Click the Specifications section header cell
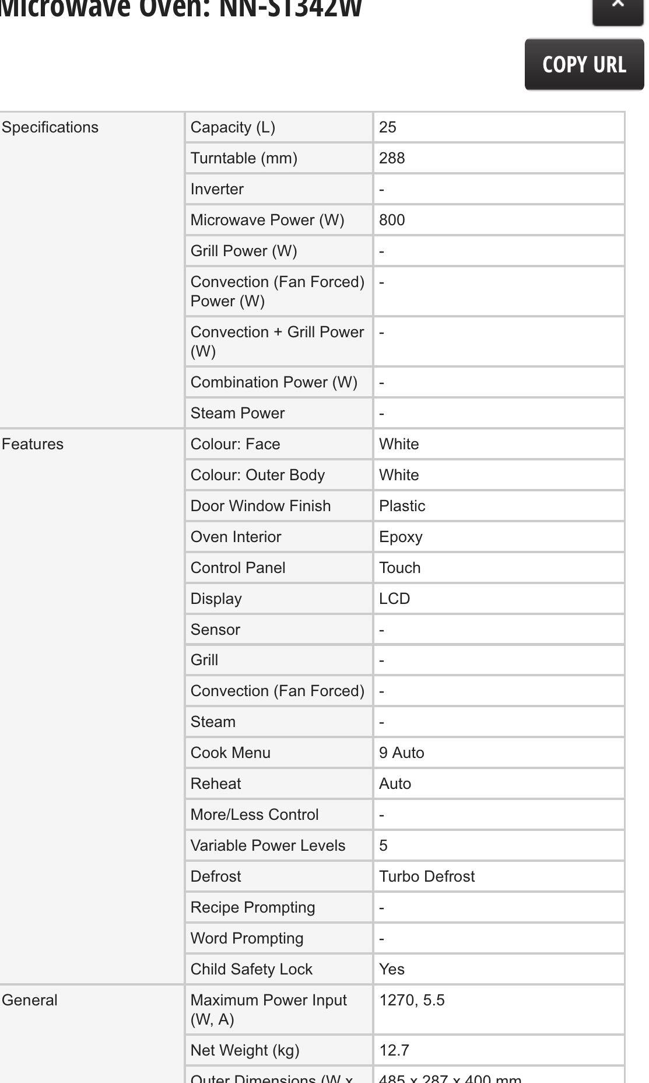 coord(50,127)
